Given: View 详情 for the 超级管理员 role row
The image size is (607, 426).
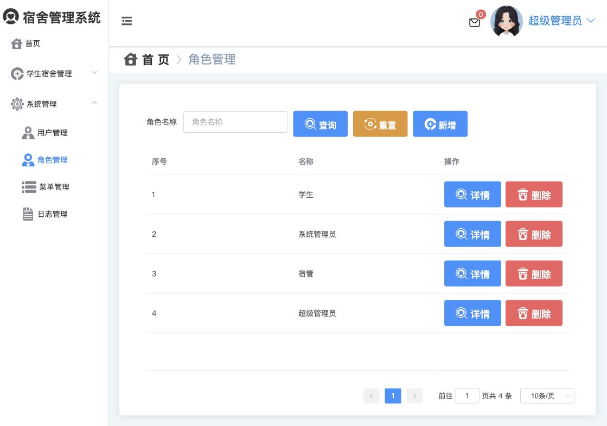Looking at the screenshot, I should (x=472, y=313).
